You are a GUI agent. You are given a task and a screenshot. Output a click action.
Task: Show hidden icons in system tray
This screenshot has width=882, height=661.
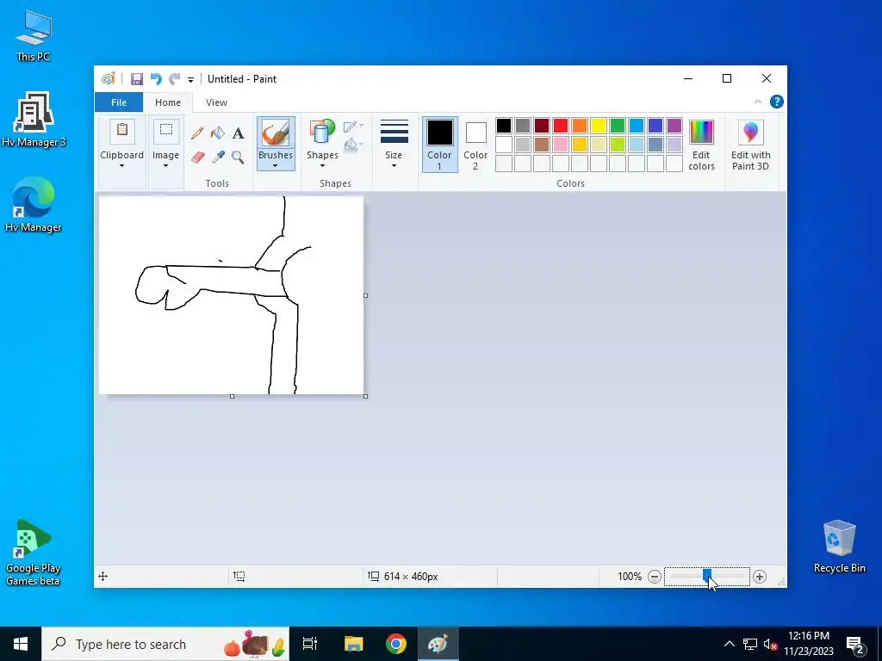click(729, 644)
